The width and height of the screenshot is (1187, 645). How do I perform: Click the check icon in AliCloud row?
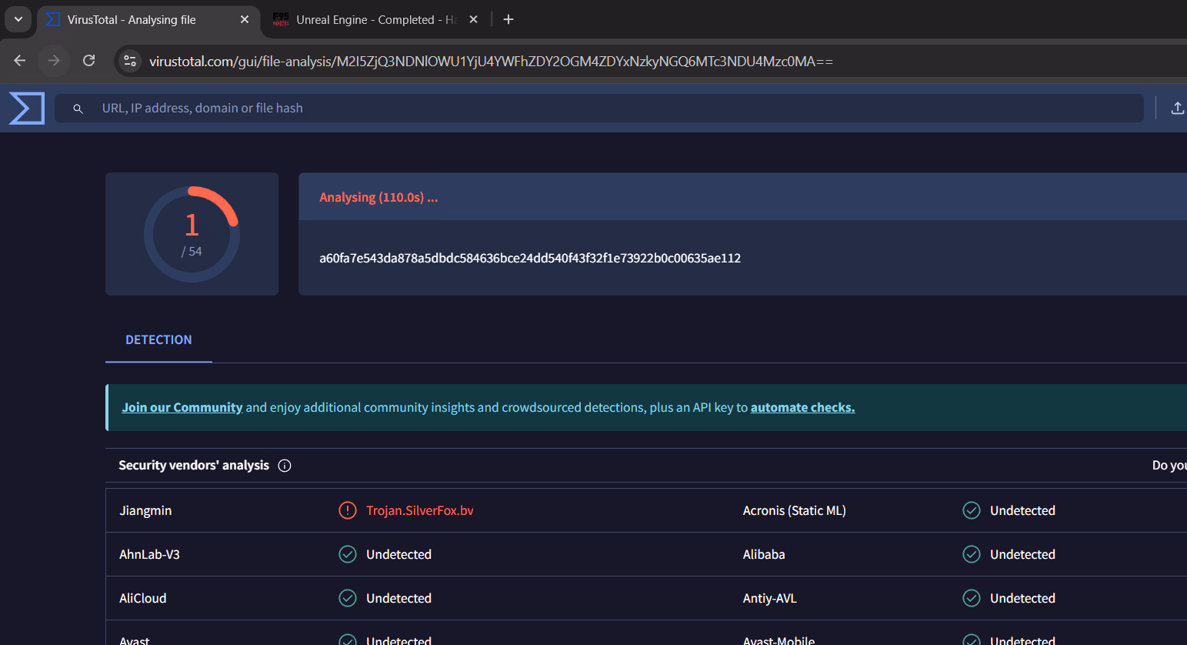(x=348, y=598)
